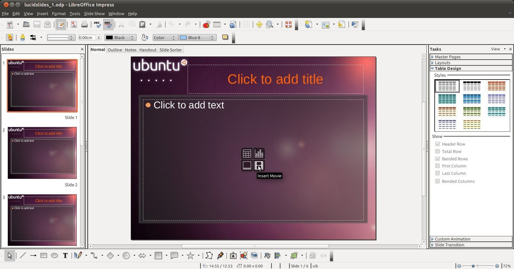Screen dimensions: 514x269
Task: Click the 'Click to add title' placeholder
Action: 276,79
